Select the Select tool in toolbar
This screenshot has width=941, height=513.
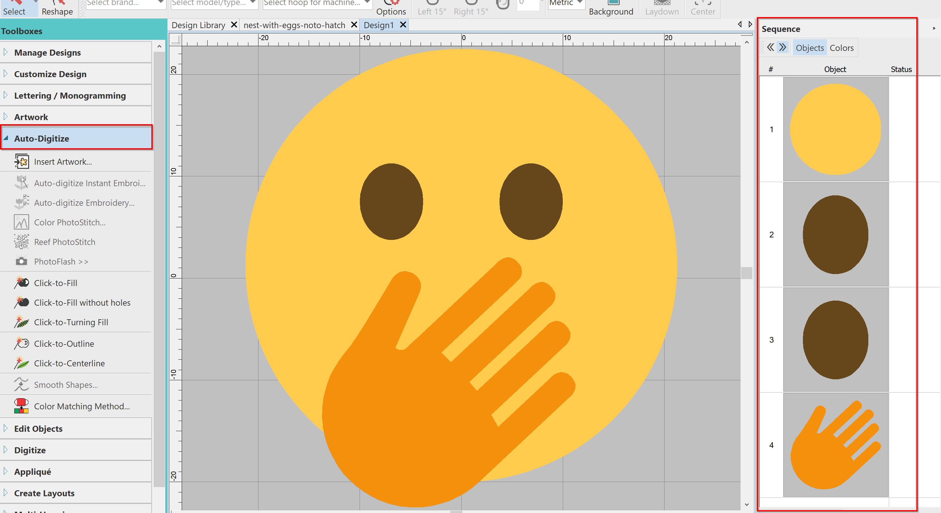[15, 8]
